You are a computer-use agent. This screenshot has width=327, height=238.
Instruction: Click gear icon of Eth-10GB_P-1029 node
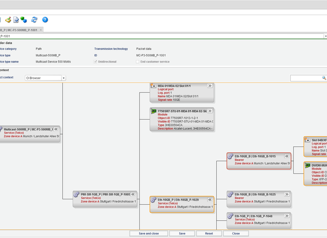[x=153, y=200]
